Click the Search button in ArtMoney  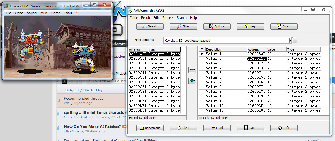tap(150, 26)
